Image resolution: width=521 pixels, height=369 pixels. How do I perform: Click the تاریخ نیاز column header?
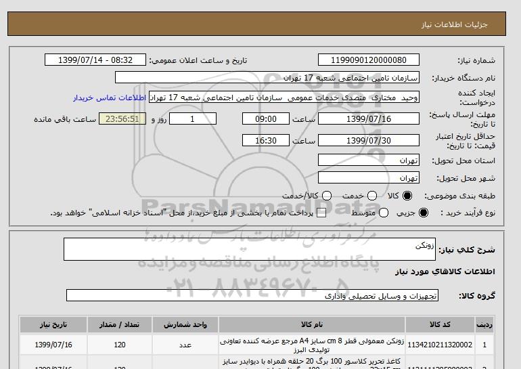coord(53,325)
